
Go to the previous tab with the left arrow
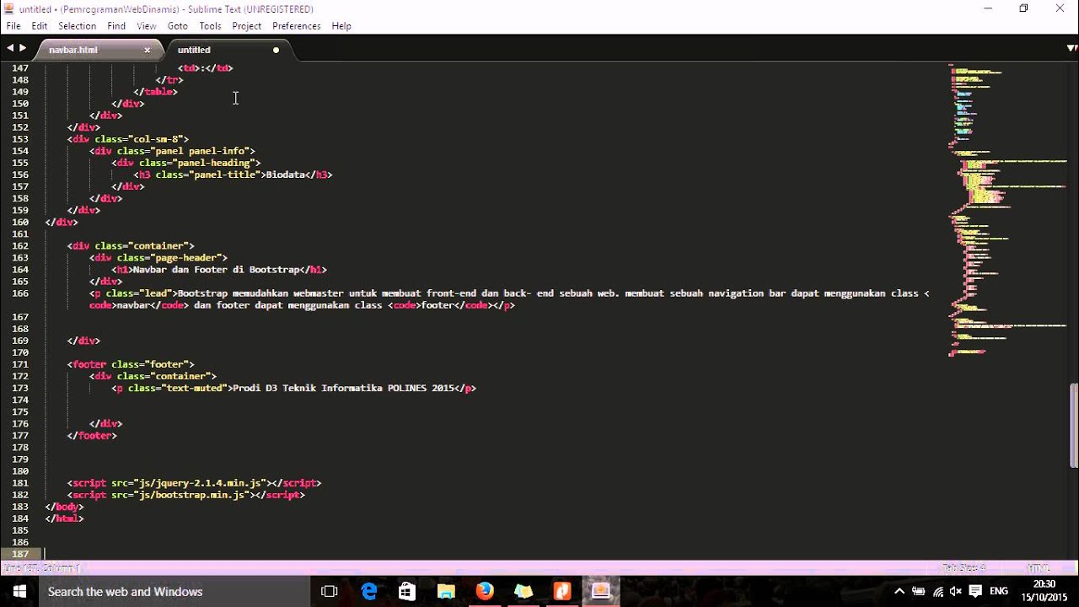click(x=10, y=49)
